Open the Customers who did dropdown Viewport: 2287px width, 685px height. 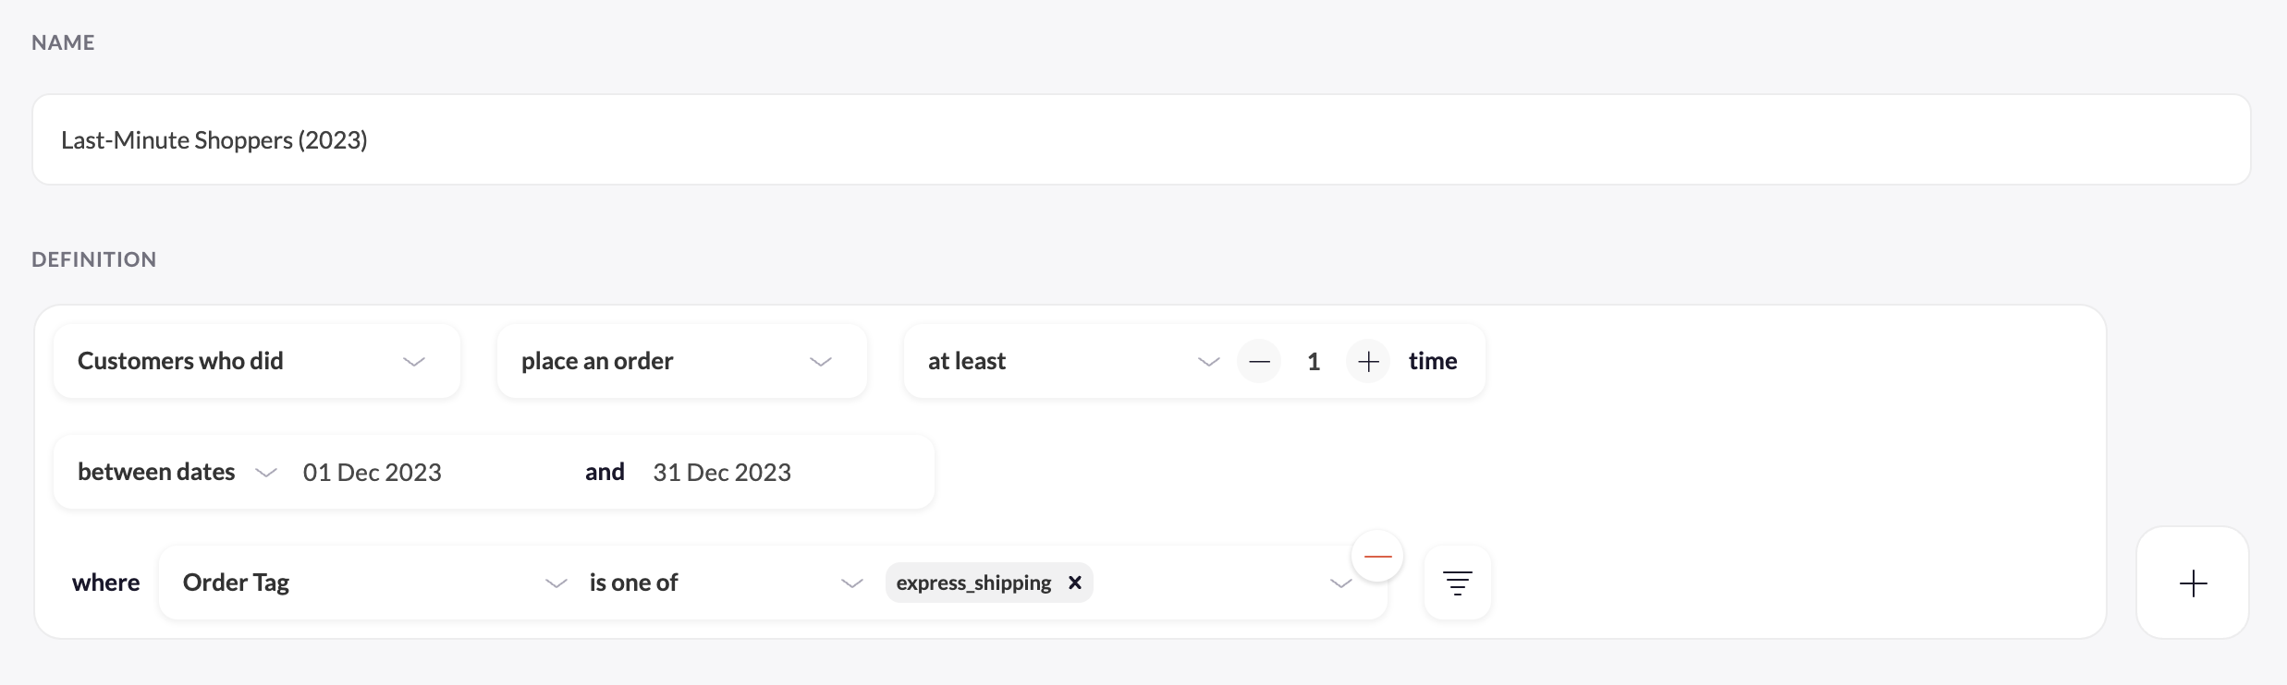tap(257, 361)
